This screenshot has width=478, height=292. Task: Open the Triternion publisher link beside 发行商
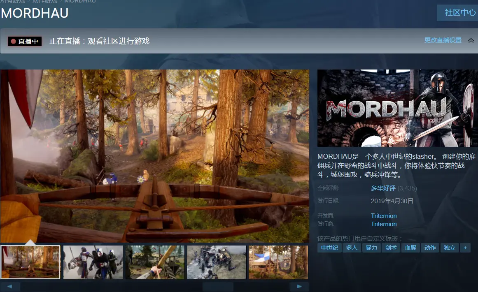[x=384, y=224]
